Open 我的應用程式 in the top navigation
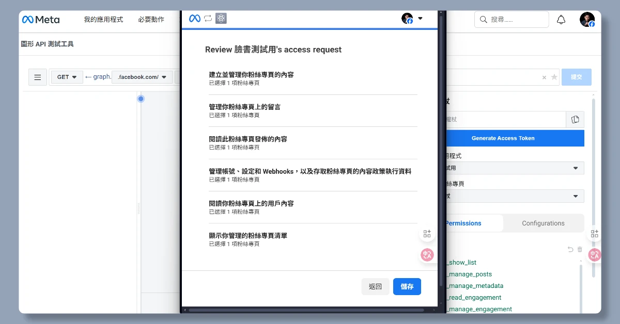Viewport: 620px width, 324px height. [103, 20]
